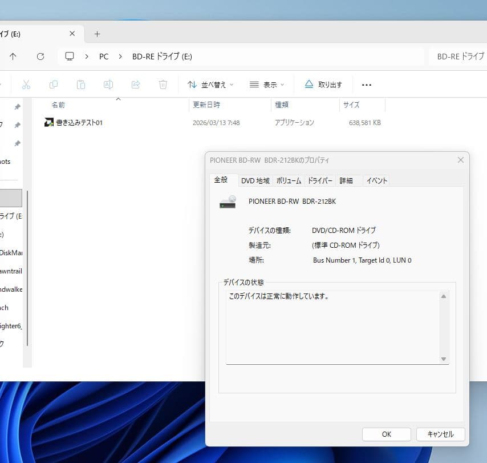Viewport: 487px width, 463px height.
Task: Click the Rename icon in the toolbar
Action: [x=108, y=84]
